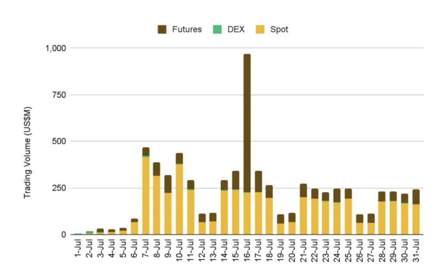Click the brown Futures legend swatch

162,30
